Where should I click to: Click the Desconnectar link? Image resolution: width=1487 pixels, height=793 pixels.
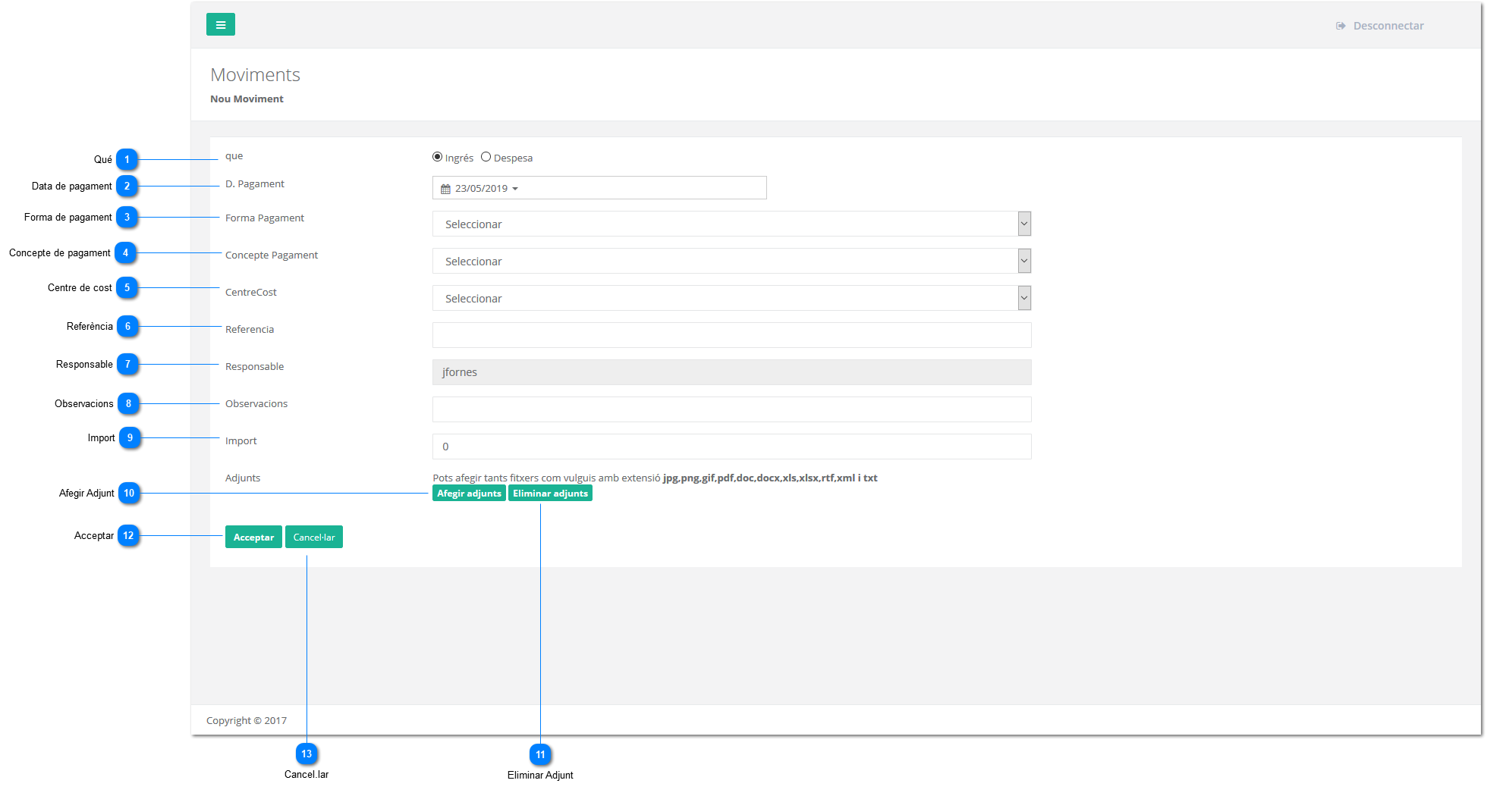1388,26
